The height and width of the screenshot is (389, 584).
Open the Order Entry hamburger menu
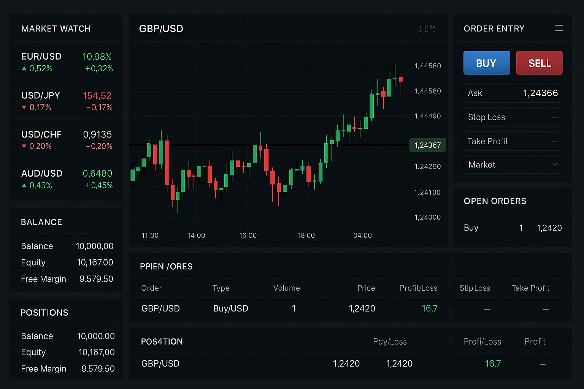click(x=559, y=28)
